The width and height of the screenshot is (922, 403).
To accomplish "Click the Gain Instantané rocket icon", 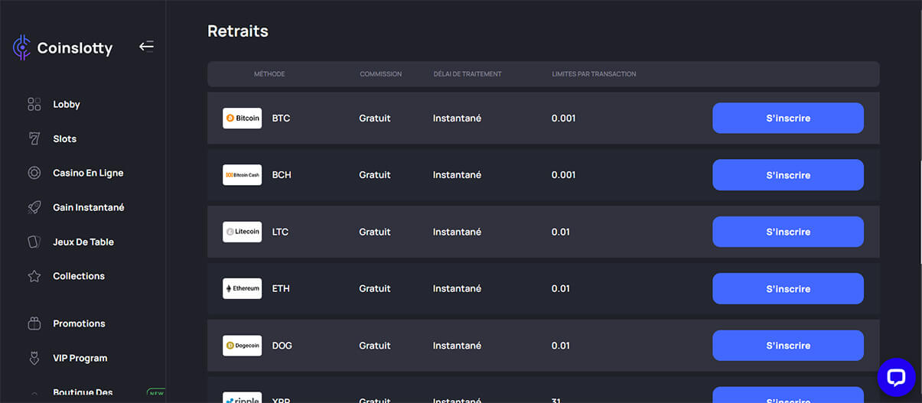I will tap(34, 207).
